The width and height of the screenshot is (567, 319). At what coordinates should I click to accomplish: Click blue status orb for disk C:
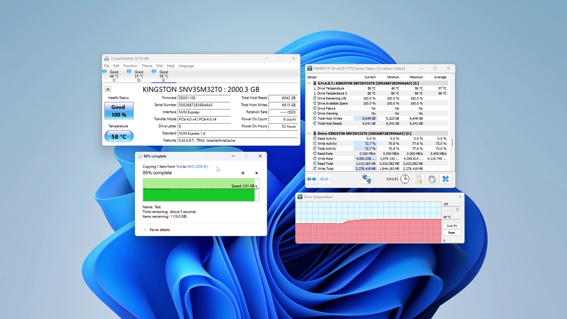click(105, 72)
